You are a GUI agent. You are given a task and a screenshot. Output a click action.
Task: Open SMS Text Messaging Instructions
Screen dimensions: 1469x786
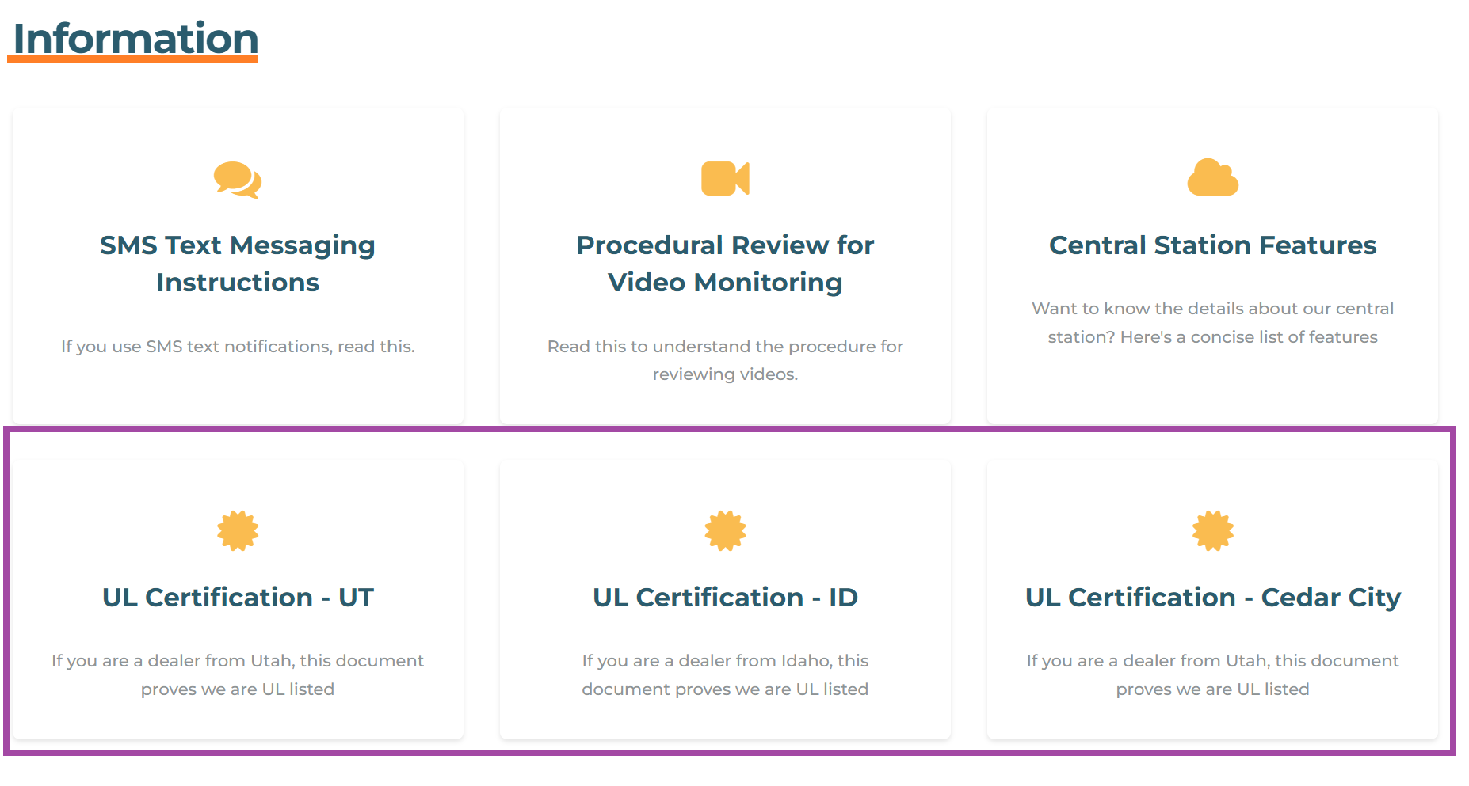pyautogui.click(x=238, y=264)
